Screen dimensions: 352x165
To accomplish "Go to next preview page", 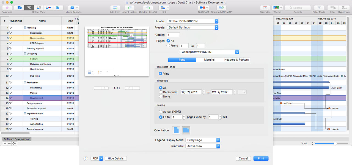I will 132,88.
